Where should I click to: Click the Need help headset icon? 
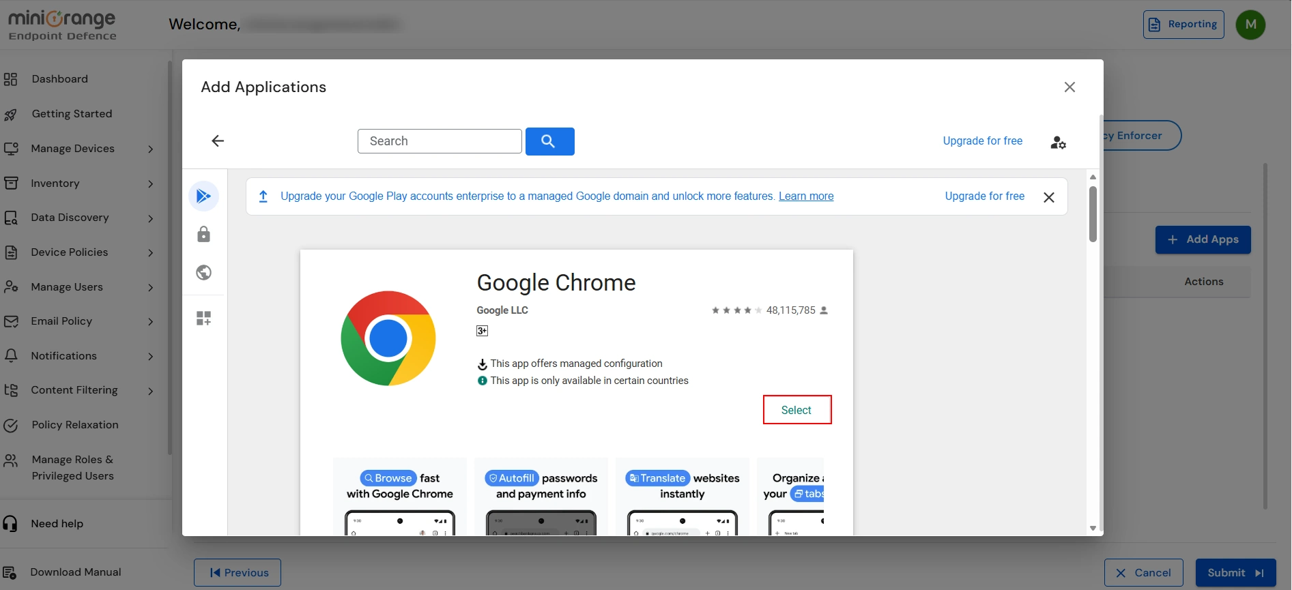coord(10,524)
